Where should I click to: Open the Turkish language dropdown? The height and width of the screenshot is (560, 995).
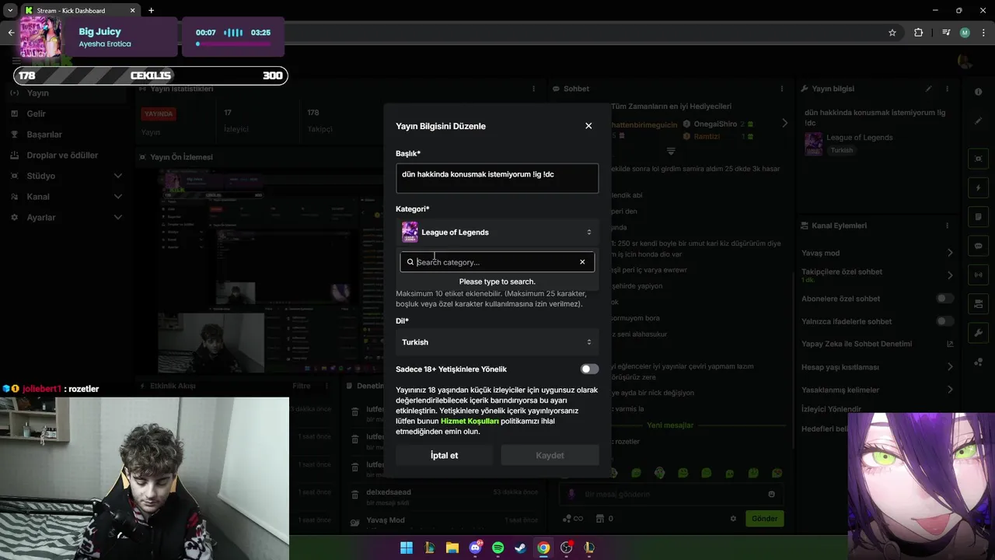[x=497, y=342]
